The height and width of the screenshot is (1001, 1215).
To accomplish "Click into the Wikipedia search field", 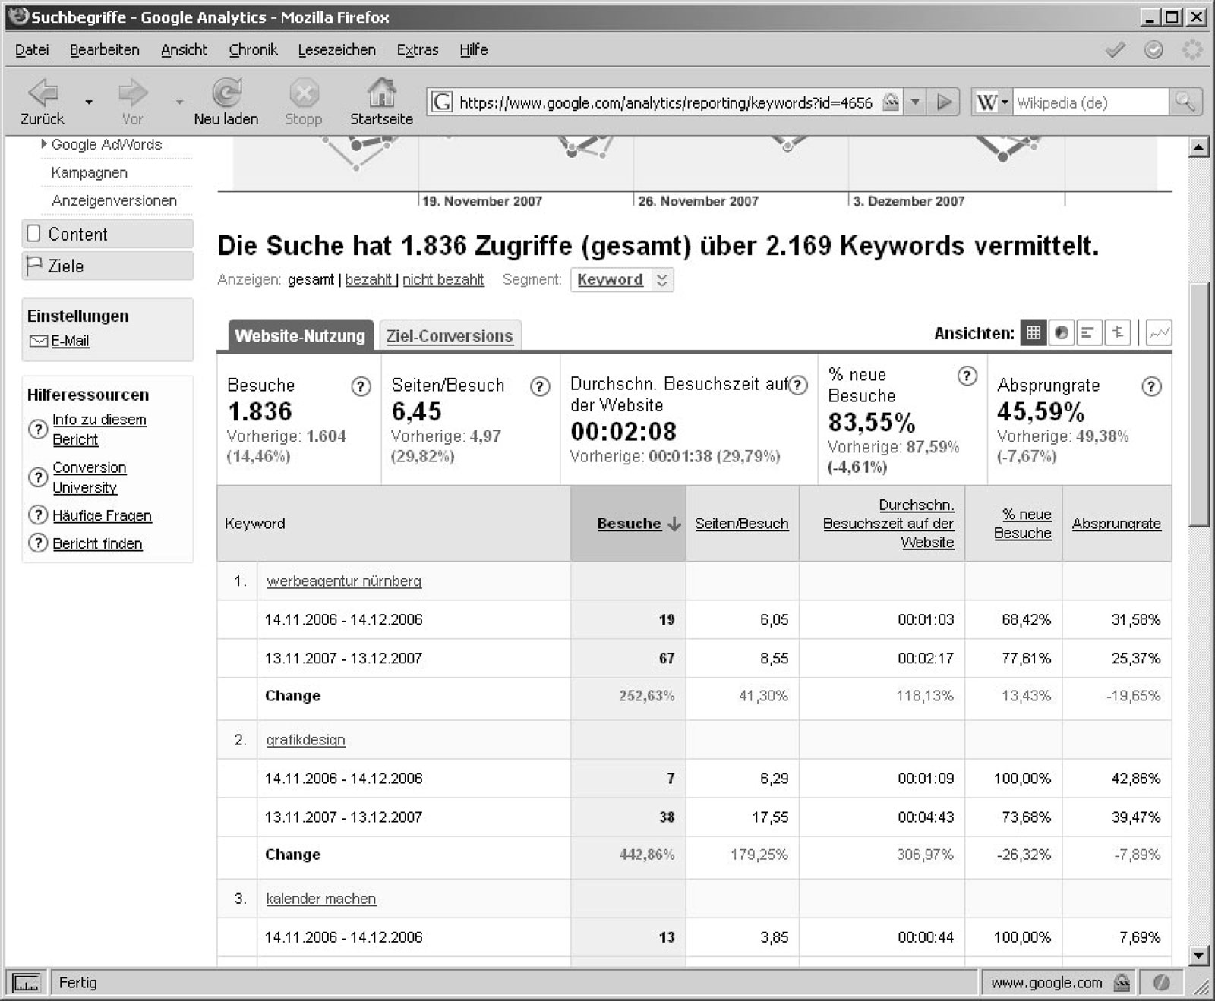I will pos(1090,102).
